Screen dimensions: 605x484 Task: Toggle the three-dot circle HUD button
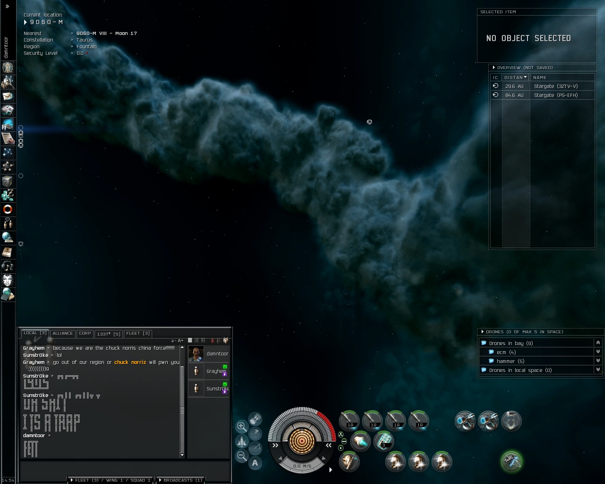point(340,435)
